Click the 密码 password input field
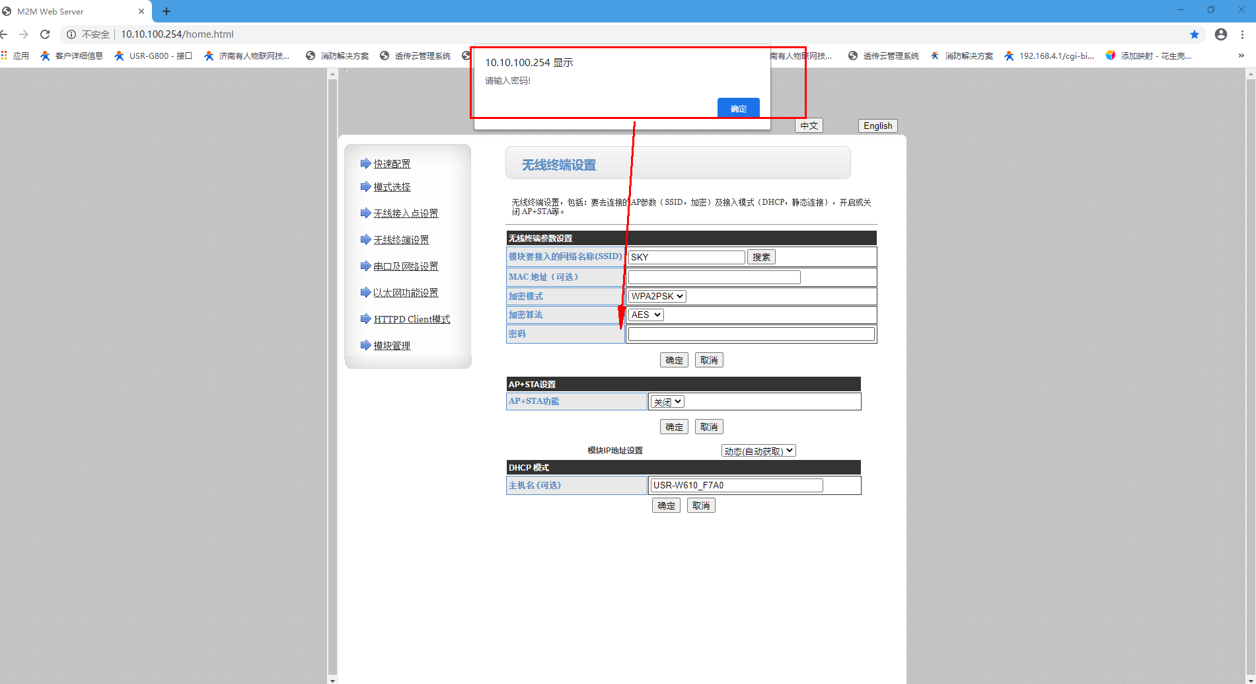Screen dimensions: 1256x684 pos(751,334)
